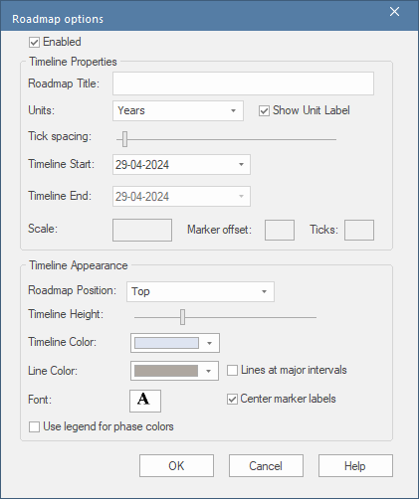Click the Cancel button

(x=266, y=466)
